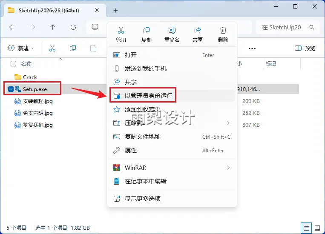The image size is (325, 234).
Task: Click the wrench icon beside 属性
Action: point(117,150)
